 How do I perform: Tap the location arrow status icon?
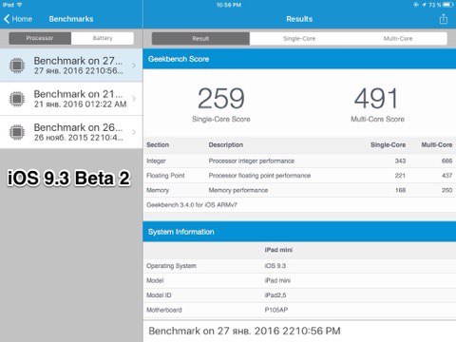(x=424, y=5)
